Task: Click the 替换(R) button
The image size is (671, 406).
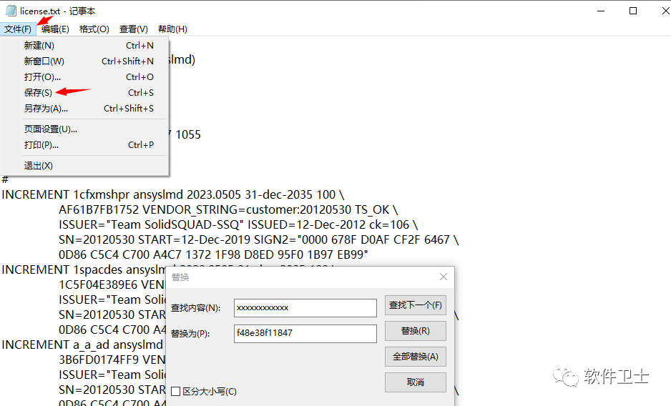Action: (x=415, y=331)
